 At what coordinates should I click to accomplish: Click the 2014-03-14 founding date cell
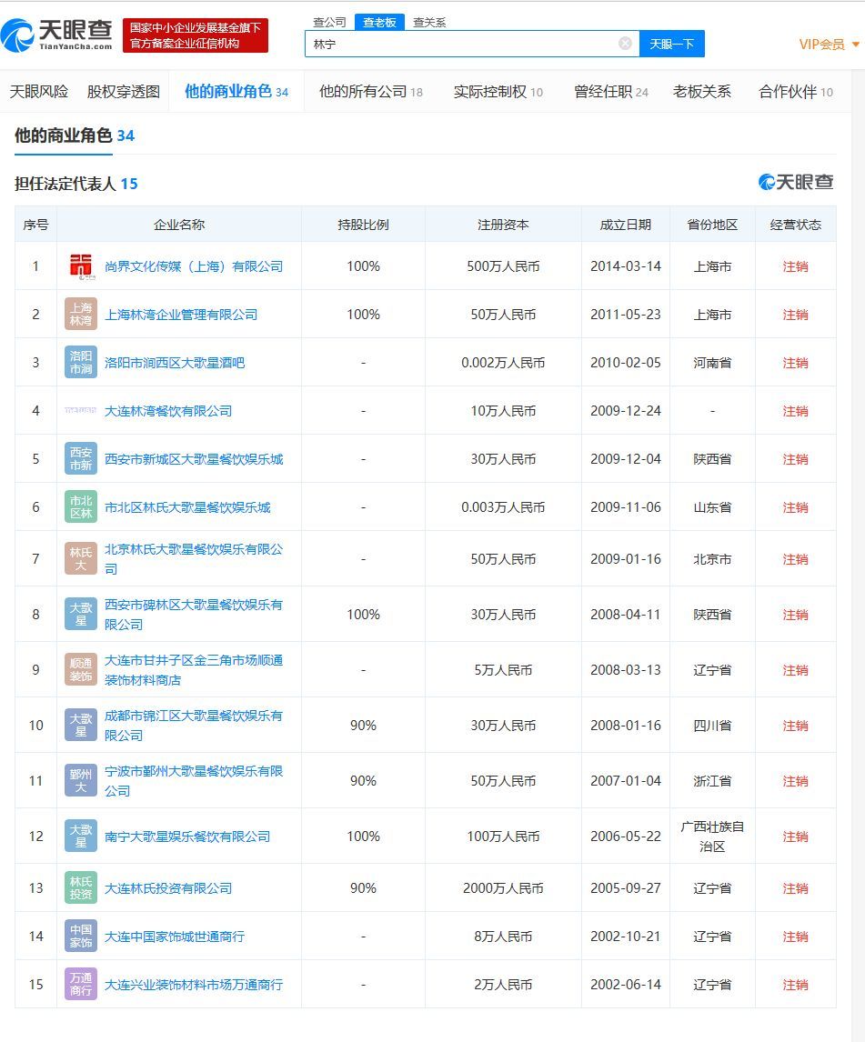click(x=626, y=266)
